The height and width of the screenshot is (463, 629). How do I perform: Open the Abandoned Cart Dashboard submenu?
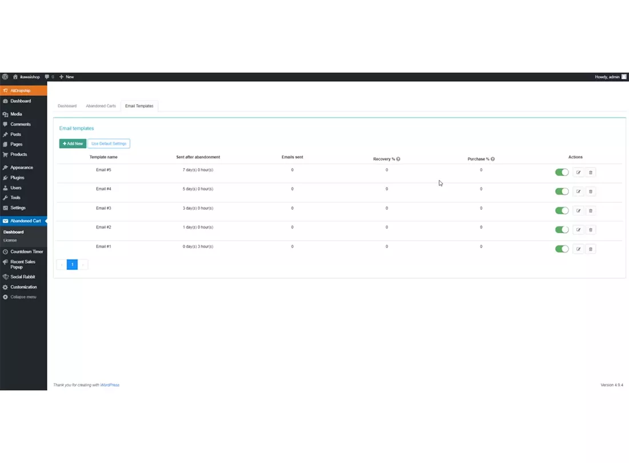tap(14, 232)
